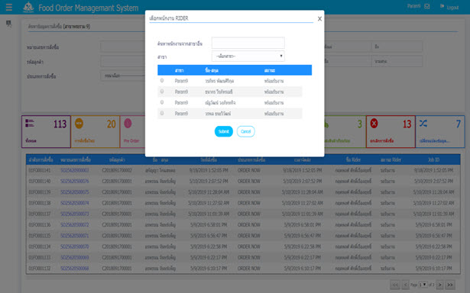Close the RIDER selection dialog with X
Screen dimensions: 470x293
tap(319, 19)
